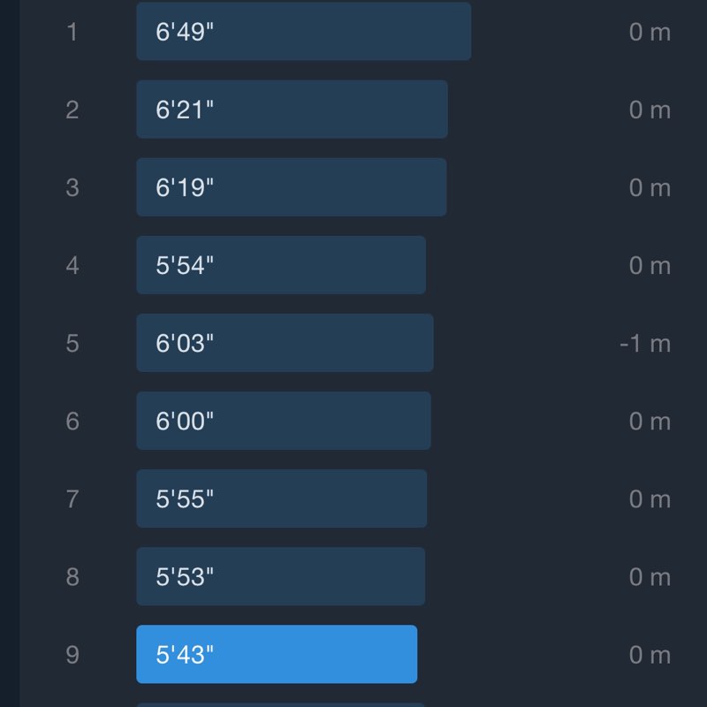Viewport: 707px width, 707px height.
Task: Select the elevation value for split 1
Action: (x=650, y=33)
